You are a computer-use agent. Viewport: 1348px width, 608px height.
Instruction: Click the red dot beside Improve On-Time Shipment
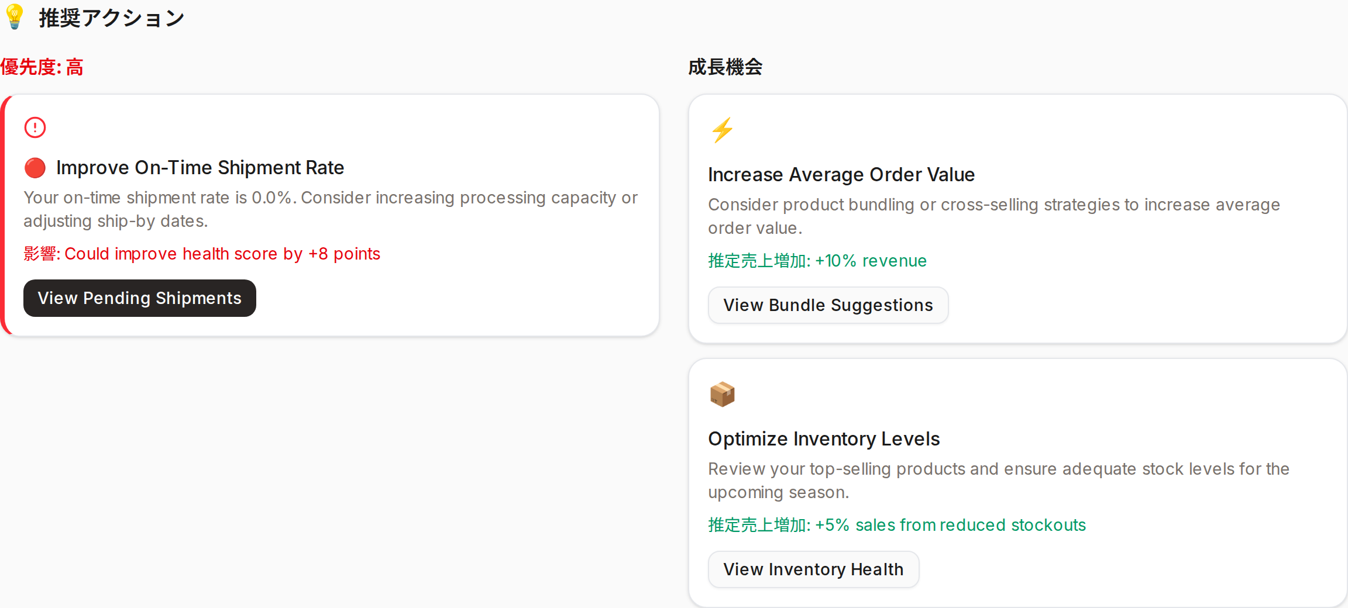tap(35, 168)
